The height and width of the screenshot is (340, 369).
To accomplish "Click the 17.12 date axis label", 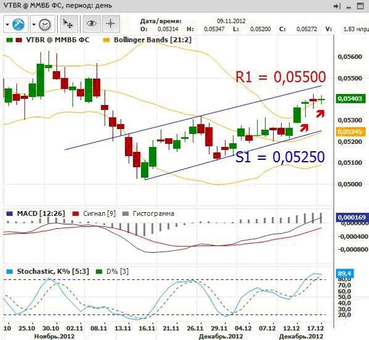I will coord(315,328).
